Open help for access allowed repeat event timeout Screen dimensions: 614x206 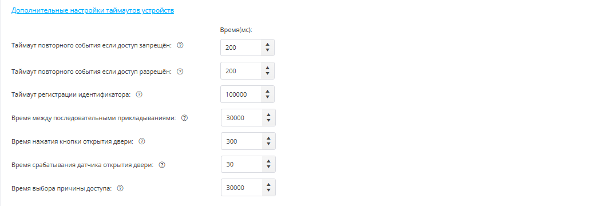(180, 72)
